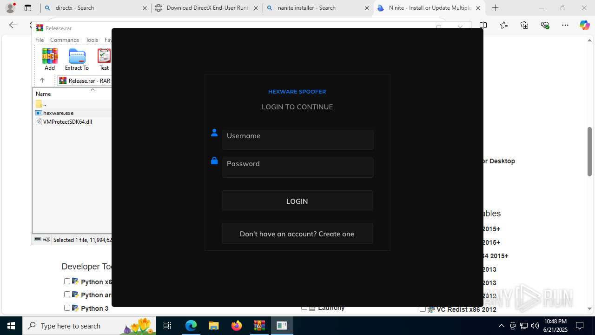Screen dimensions: 595x335
Task: Open Microsoft Edge from the taskbar
Action: 191,326
